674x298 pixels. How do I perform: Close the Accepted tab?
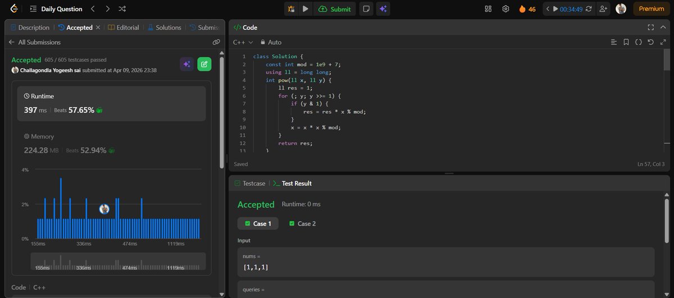coord(98,27)
